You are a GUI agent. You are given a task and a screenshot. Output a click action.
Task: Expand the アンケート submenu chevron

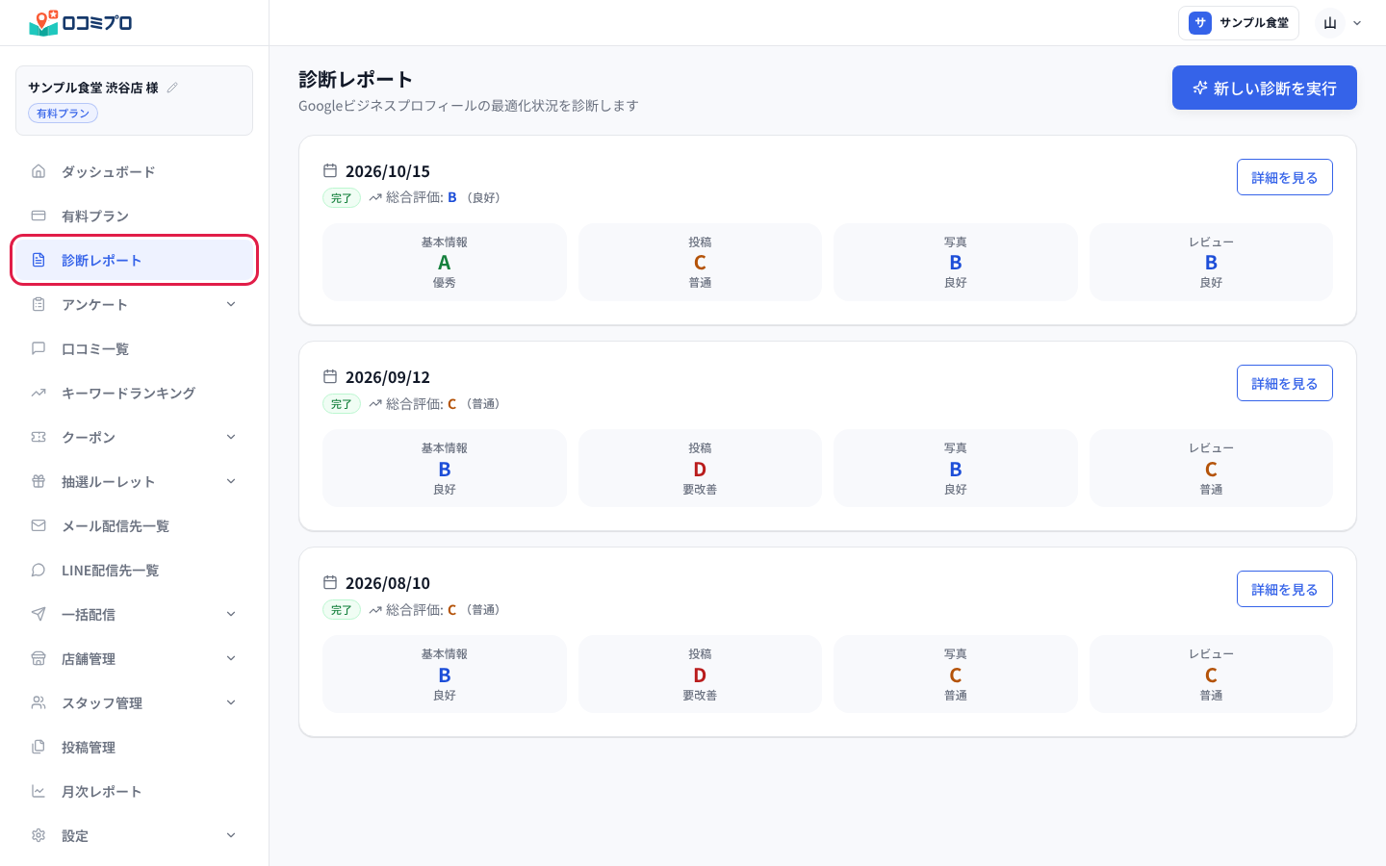[231, 304]
